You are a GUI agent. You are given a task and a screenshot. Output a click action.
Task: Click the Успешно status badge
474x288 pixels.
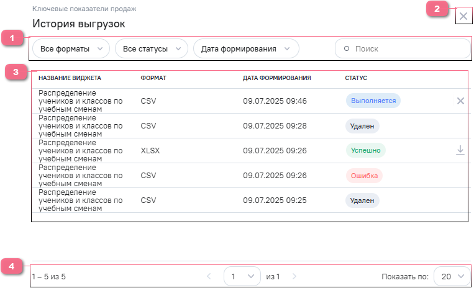pos(365,150)
